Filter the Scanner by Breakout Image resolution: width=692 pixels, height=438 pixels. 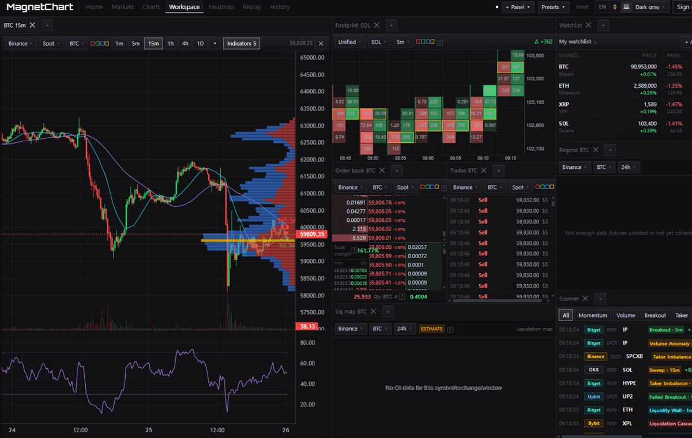point(655,315)
